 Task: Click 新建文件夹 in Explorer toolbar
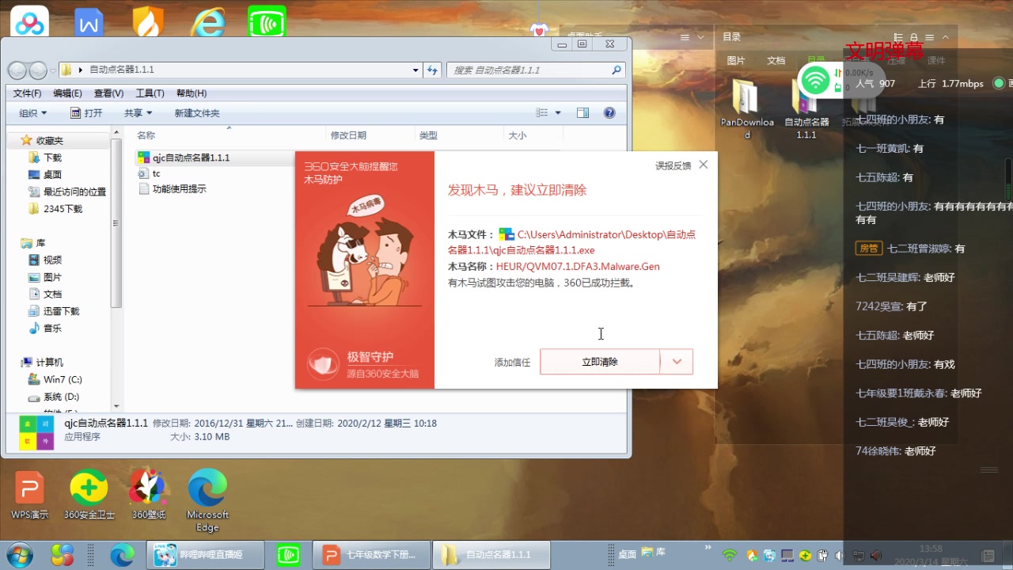pos(197,113)
